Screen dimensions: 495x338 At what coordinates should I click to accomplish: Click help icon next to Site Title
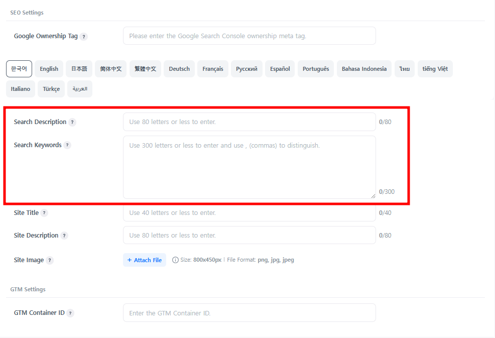click(x=44, y=213)
